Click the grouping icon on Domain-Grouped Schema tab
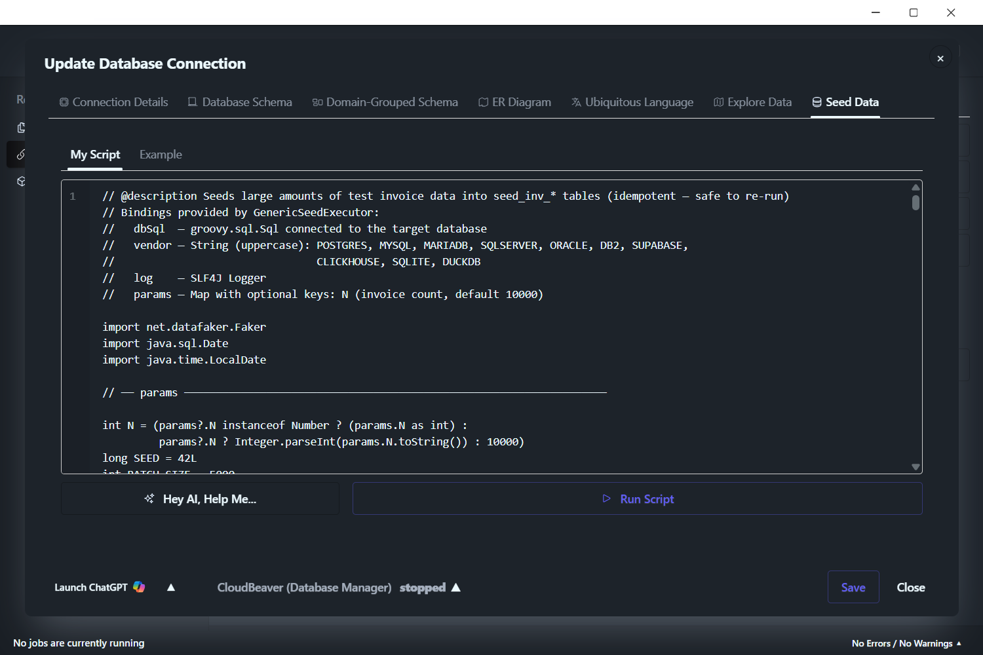 [317, 102]
